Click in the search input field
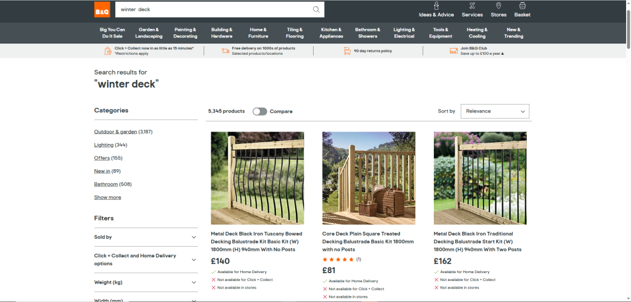 [210, 10]
